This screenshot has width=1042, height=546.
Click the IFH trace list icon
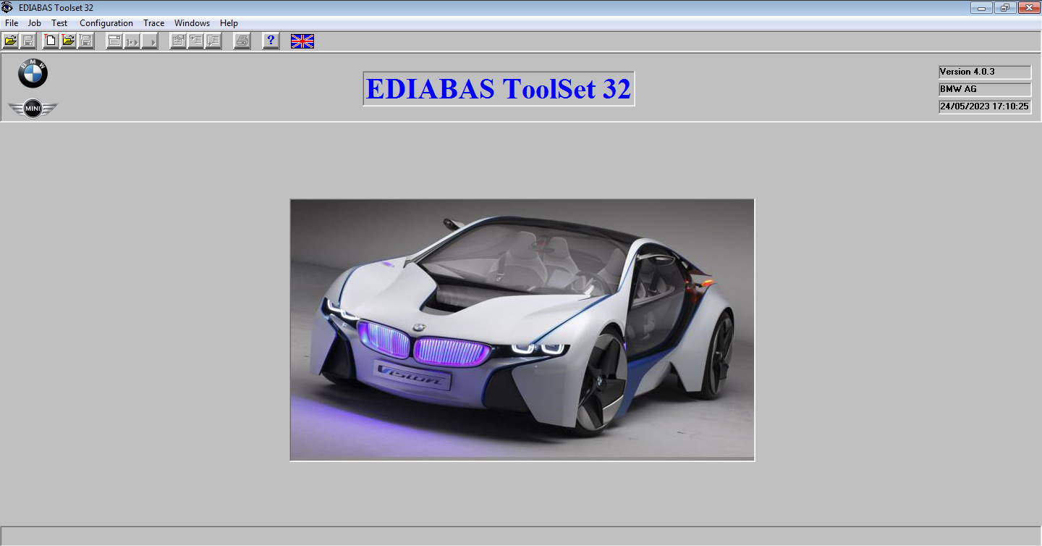(213, 41)
